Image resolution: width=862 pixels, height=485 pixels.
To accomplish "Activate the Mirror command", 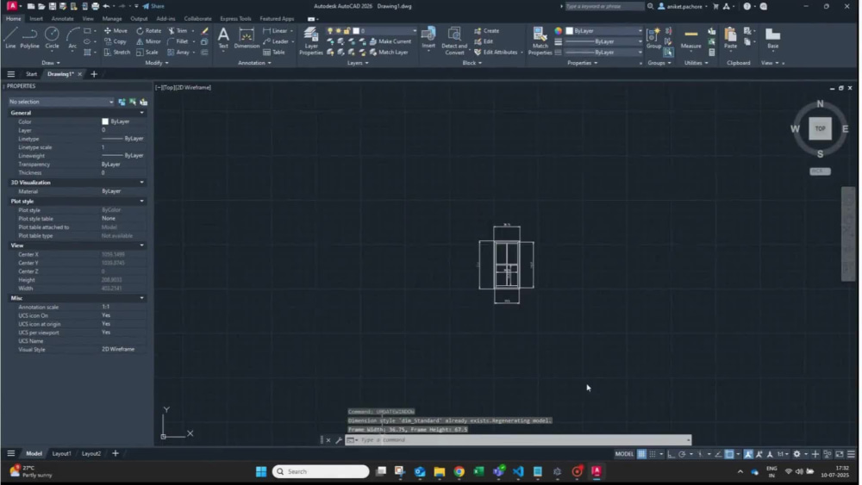I will [x=148, y=41].
